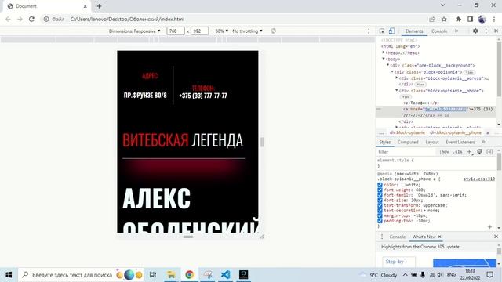Open the Dimensions: Responsive dropdown

pyautogui.click(x=134, y=31)
